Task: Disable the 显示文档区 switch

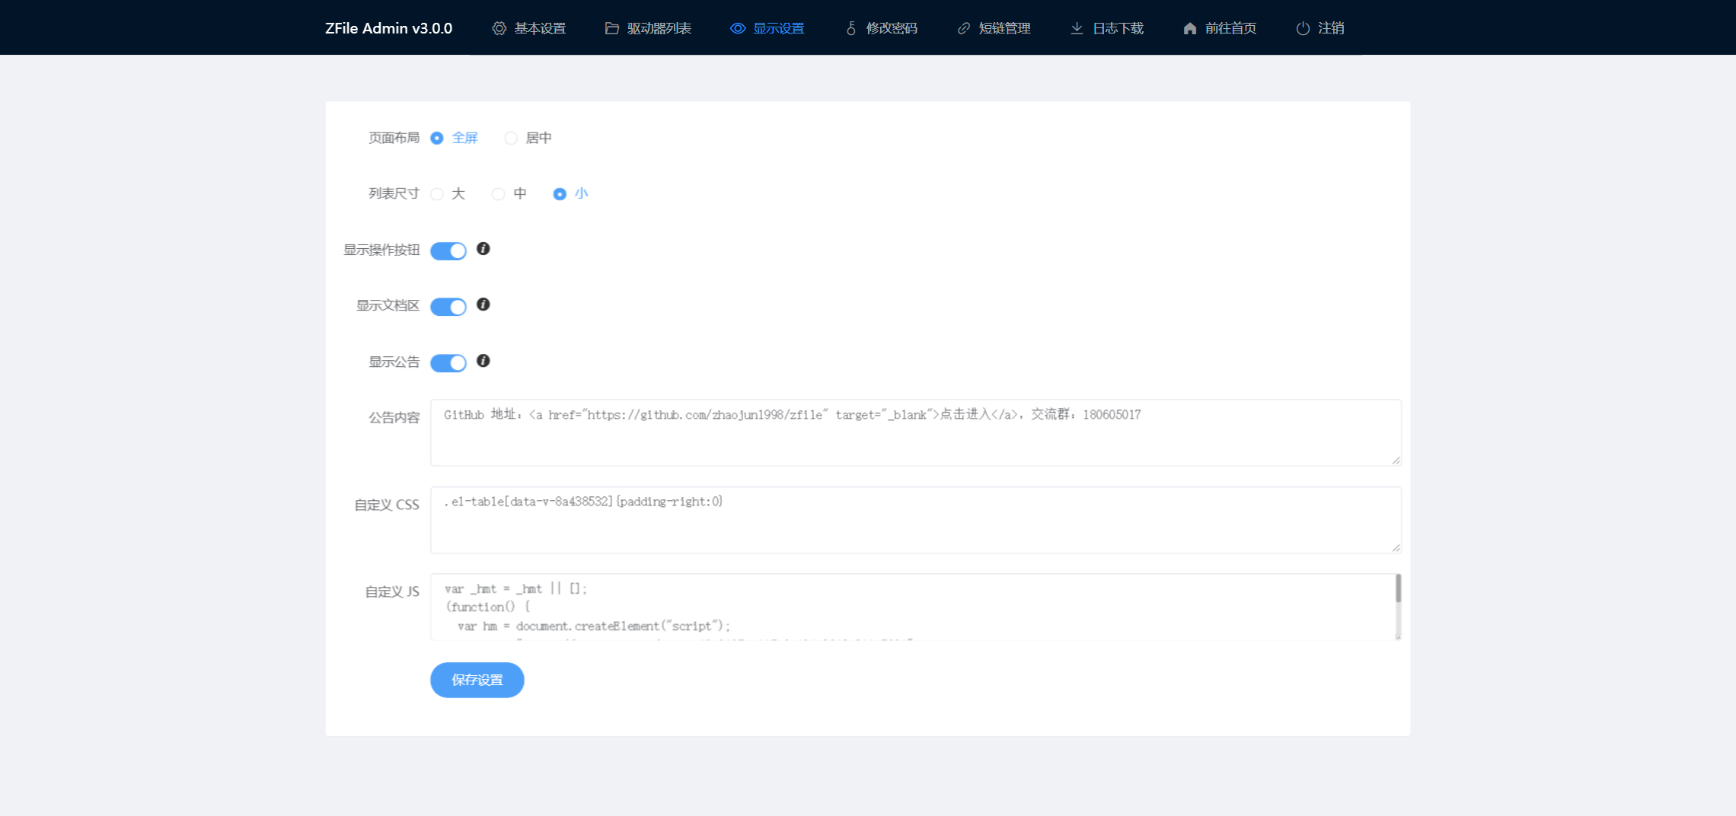Action: pos(448,306)
